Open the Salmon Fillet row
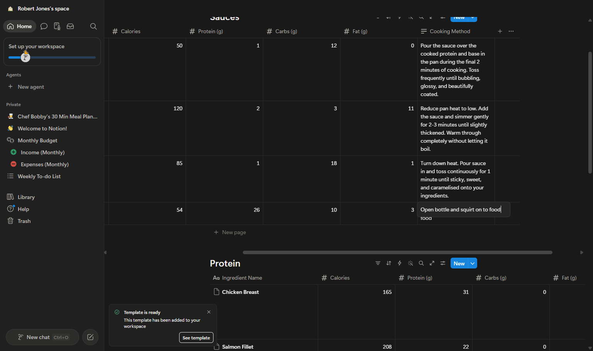 pyautogui.click(x=237, y=347)
